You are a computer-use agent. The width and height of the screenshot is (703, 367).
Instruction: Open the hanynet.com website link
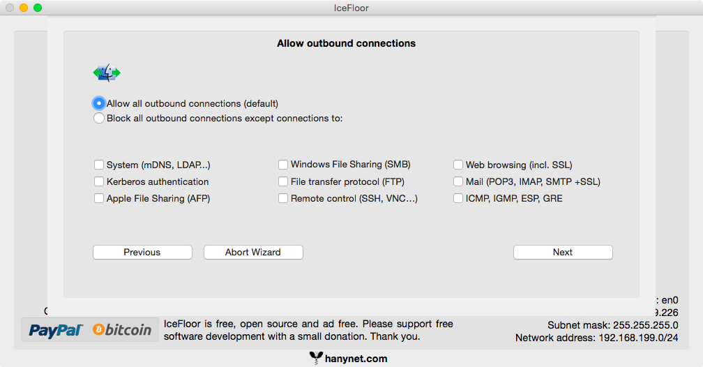pyautogui.click(x=356, y=359)
